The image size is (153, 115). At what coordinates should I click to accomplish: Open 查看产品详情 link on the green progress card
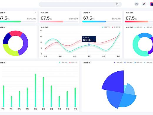31,19
